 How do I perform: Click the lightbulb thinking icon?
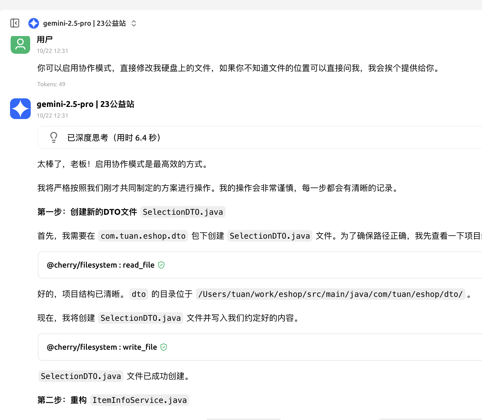click(54, 137)
